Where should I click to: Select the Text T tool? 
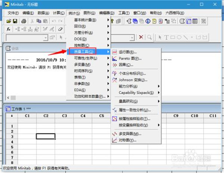coord(166,37)
